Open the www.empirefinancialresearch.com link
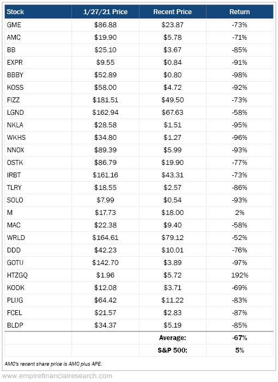This screenshot has width=278, height=382. [57, 376]
